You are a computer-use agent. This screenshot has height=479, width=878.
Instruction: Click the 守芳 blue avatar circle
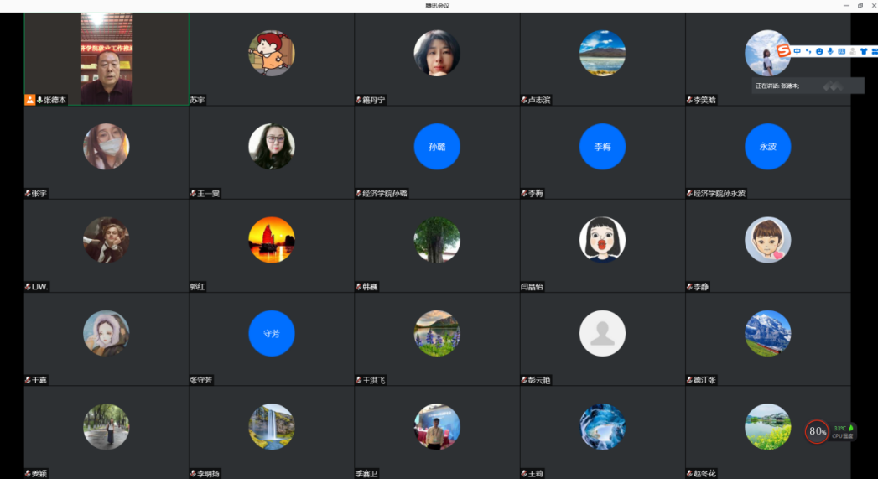pos(272,333)
